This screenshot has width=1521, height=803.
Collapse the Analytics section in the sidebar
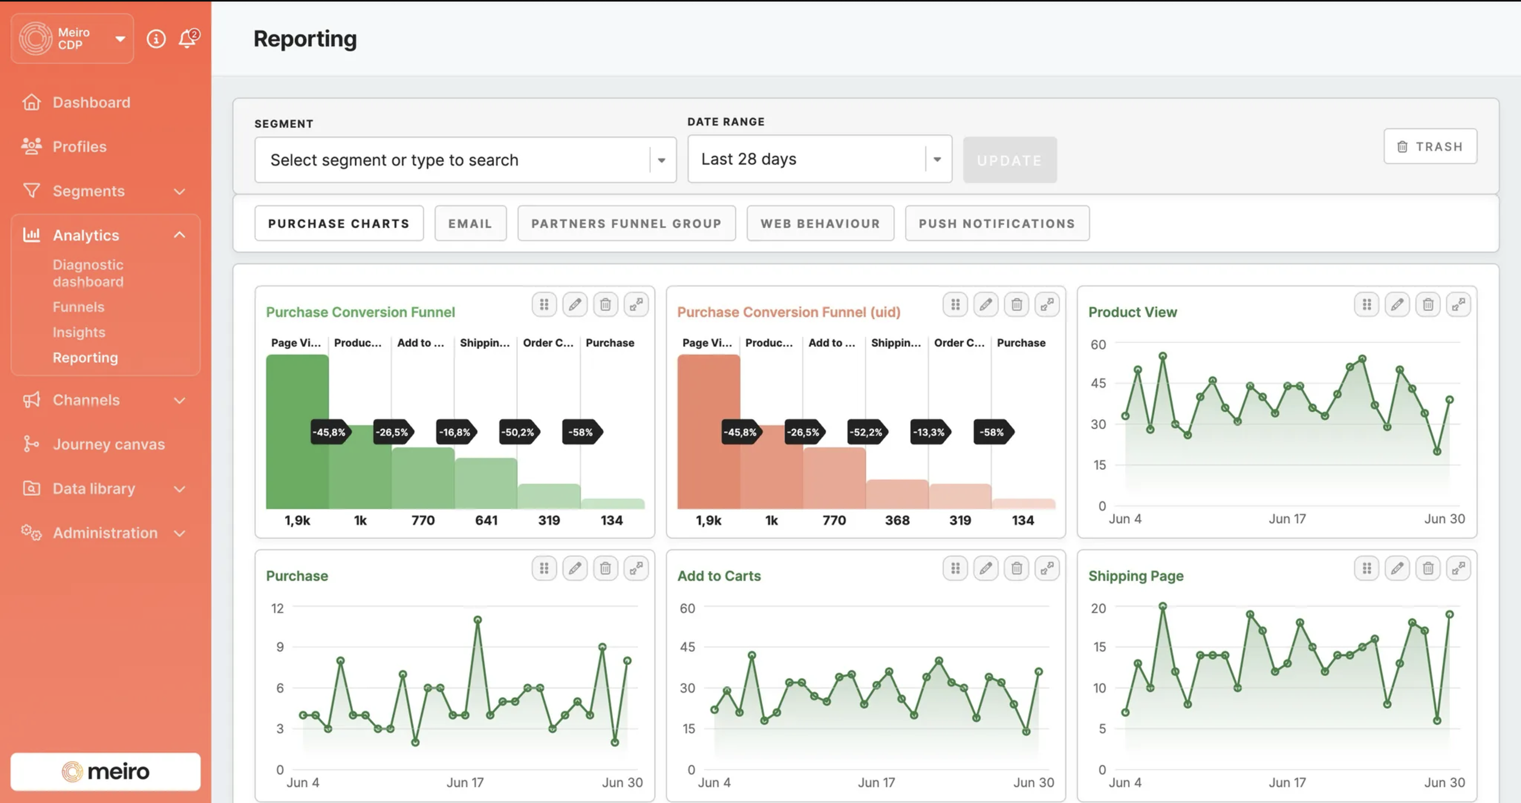pyautogui.click(x=179, y=234)
